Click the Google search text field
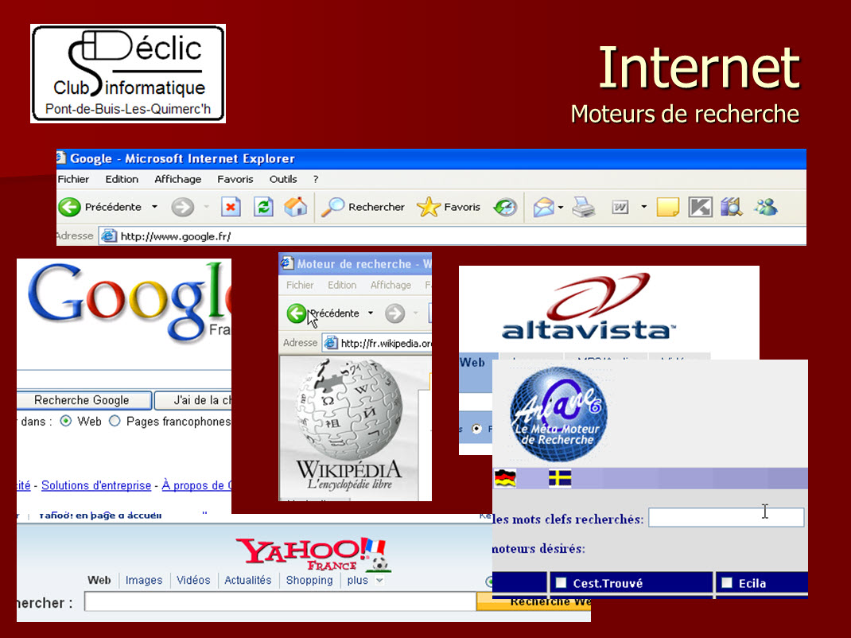The width and height of the screenshot is (851, 638). pos(124,379)
